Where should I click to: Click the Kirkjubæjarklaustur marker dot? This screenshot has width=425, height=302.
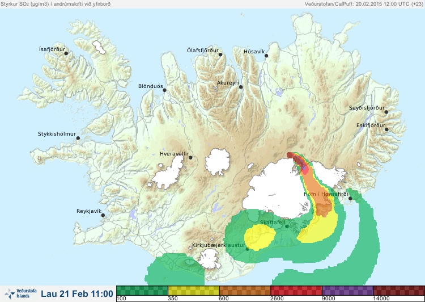point(247,249)
